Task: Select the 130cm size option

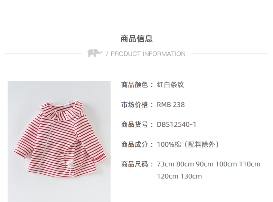Action: (191, 176)
